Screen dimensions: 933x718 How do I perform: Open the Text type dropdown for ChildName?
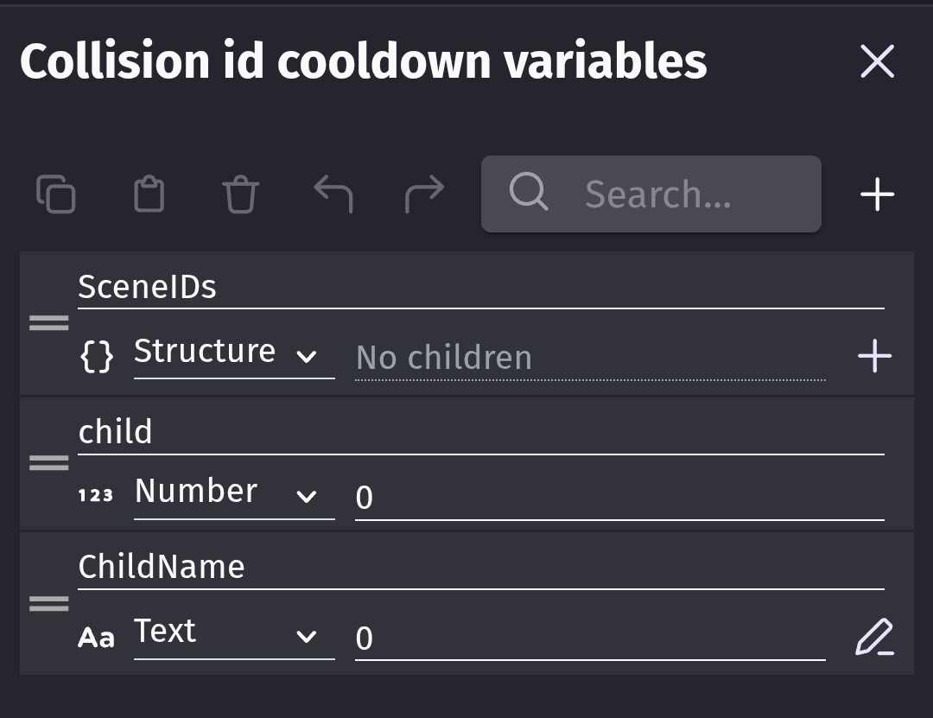click(233, 633)
